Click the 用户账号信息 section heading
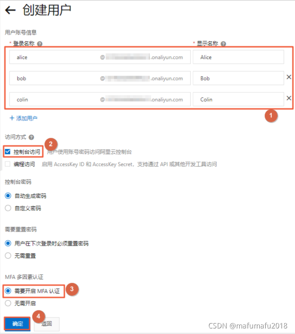The height and width of the screenshot is (334, 295). coord(21,32)
